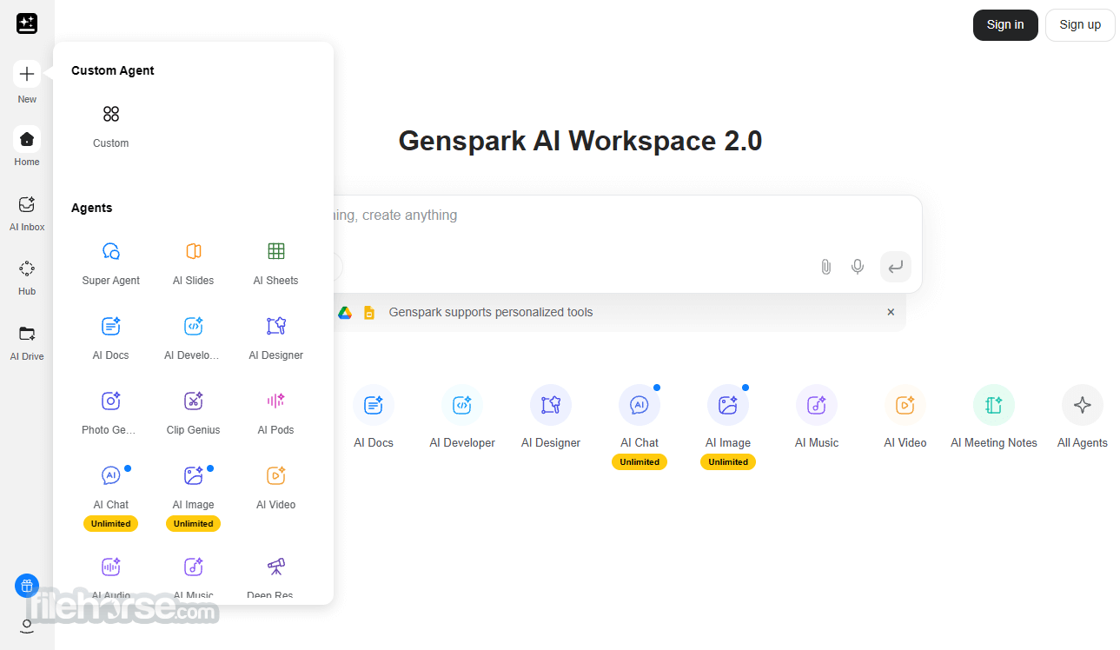This screenshot has width=1120, height=650.
Task: Open AI Image from main agent row
Action: pos(728,405)
